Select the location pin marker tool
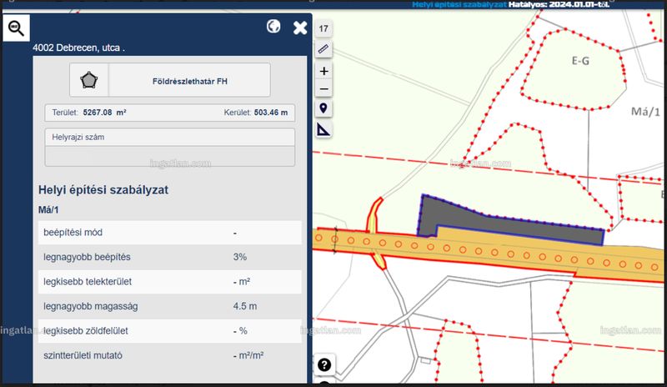The image size is (667, 387). 323,108
